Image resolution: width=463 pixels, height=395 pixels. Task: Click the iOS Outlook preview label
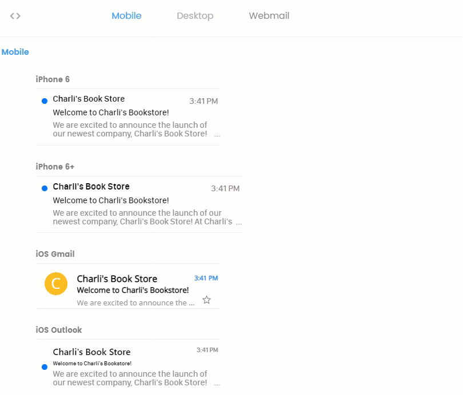pyautogui.click(x=59, y=330)
